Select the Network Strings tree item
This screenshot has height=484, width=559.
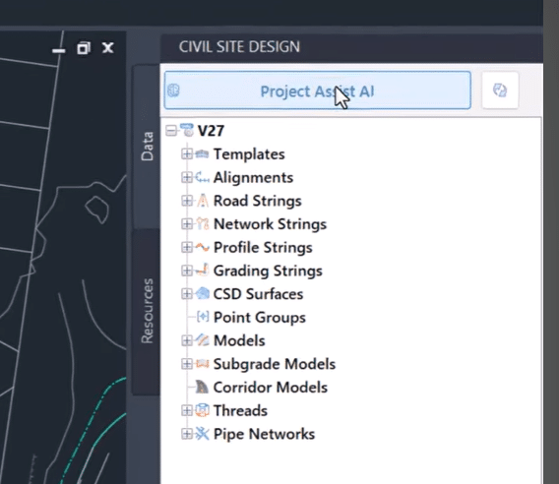pos(270,224)
